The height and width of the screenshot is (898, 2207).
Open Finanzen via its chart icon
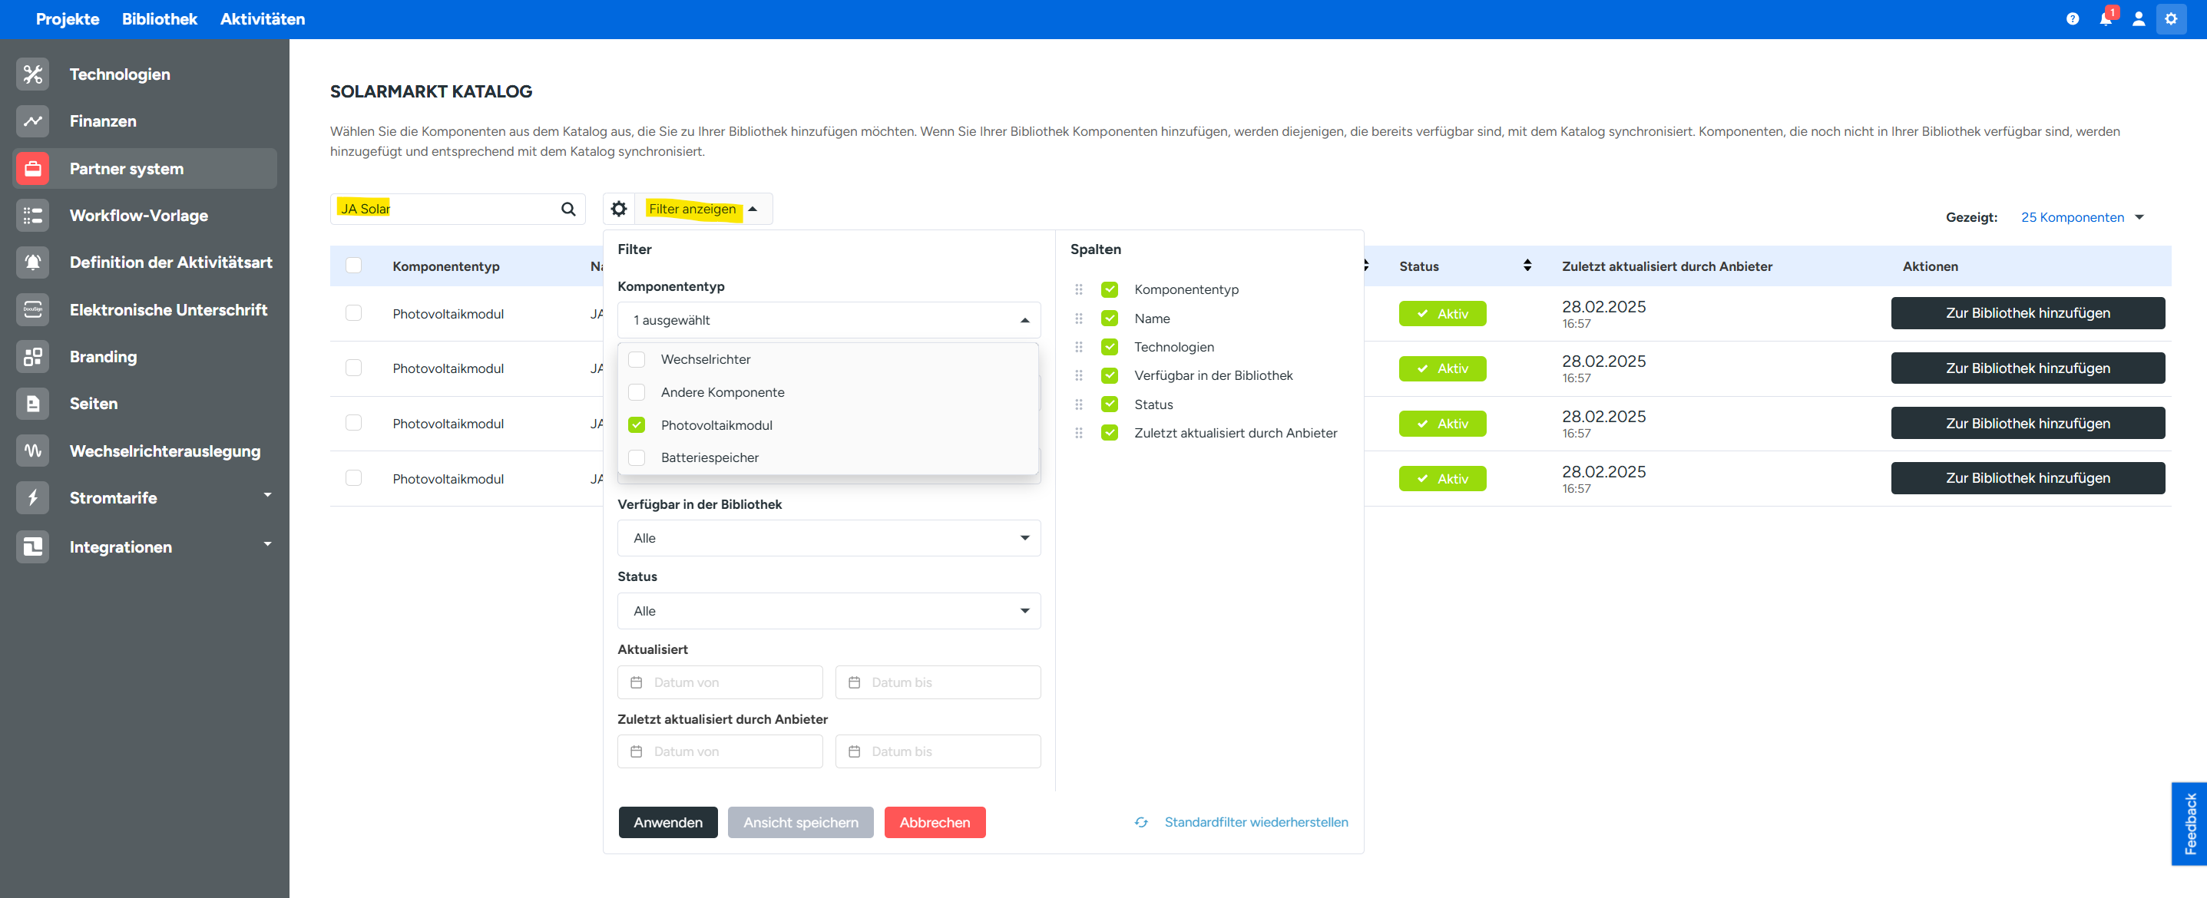[x=32, y=121]
